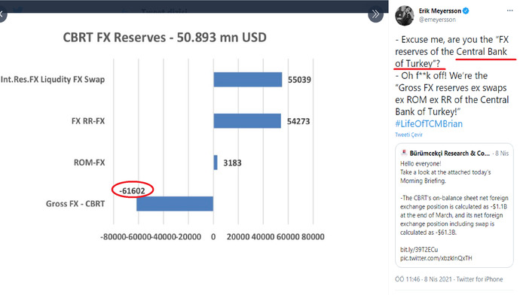Open the #LifeOfTCMBrian hashtag
The image size is (520, 295).
(429, 124)
